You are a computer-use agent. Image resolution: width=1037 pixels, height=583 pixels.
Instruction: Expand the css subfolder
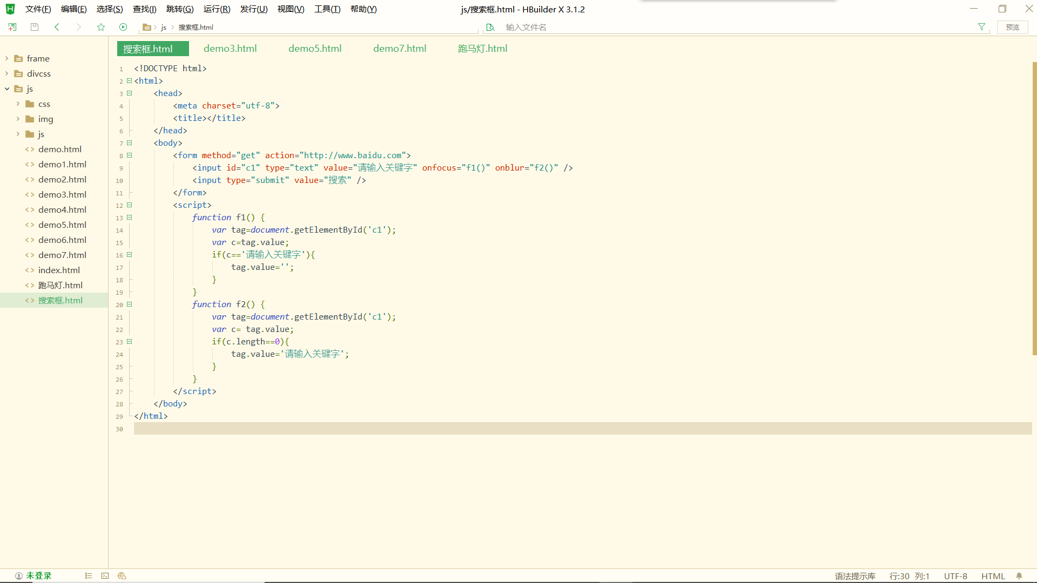coord(18,104)
